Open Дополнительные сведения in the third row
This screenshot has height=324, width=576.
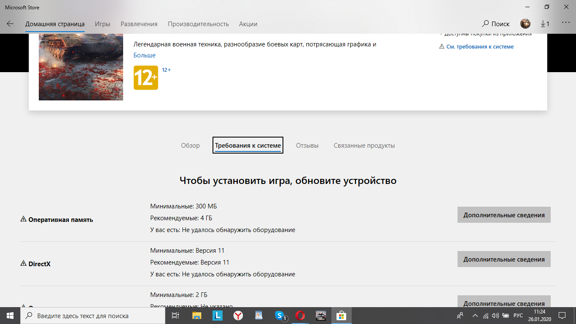(504, 301)
